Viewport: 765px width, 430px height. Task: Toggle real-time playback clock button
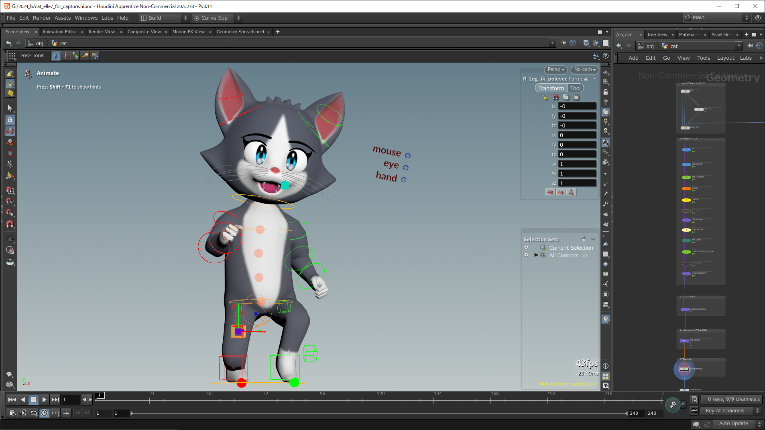click(x=44, y=413)
